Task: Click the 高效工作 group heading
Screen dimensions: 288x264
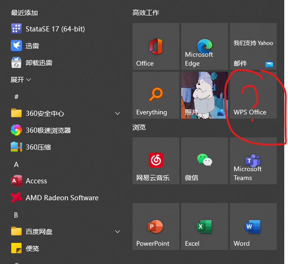Action: (146, 13)
